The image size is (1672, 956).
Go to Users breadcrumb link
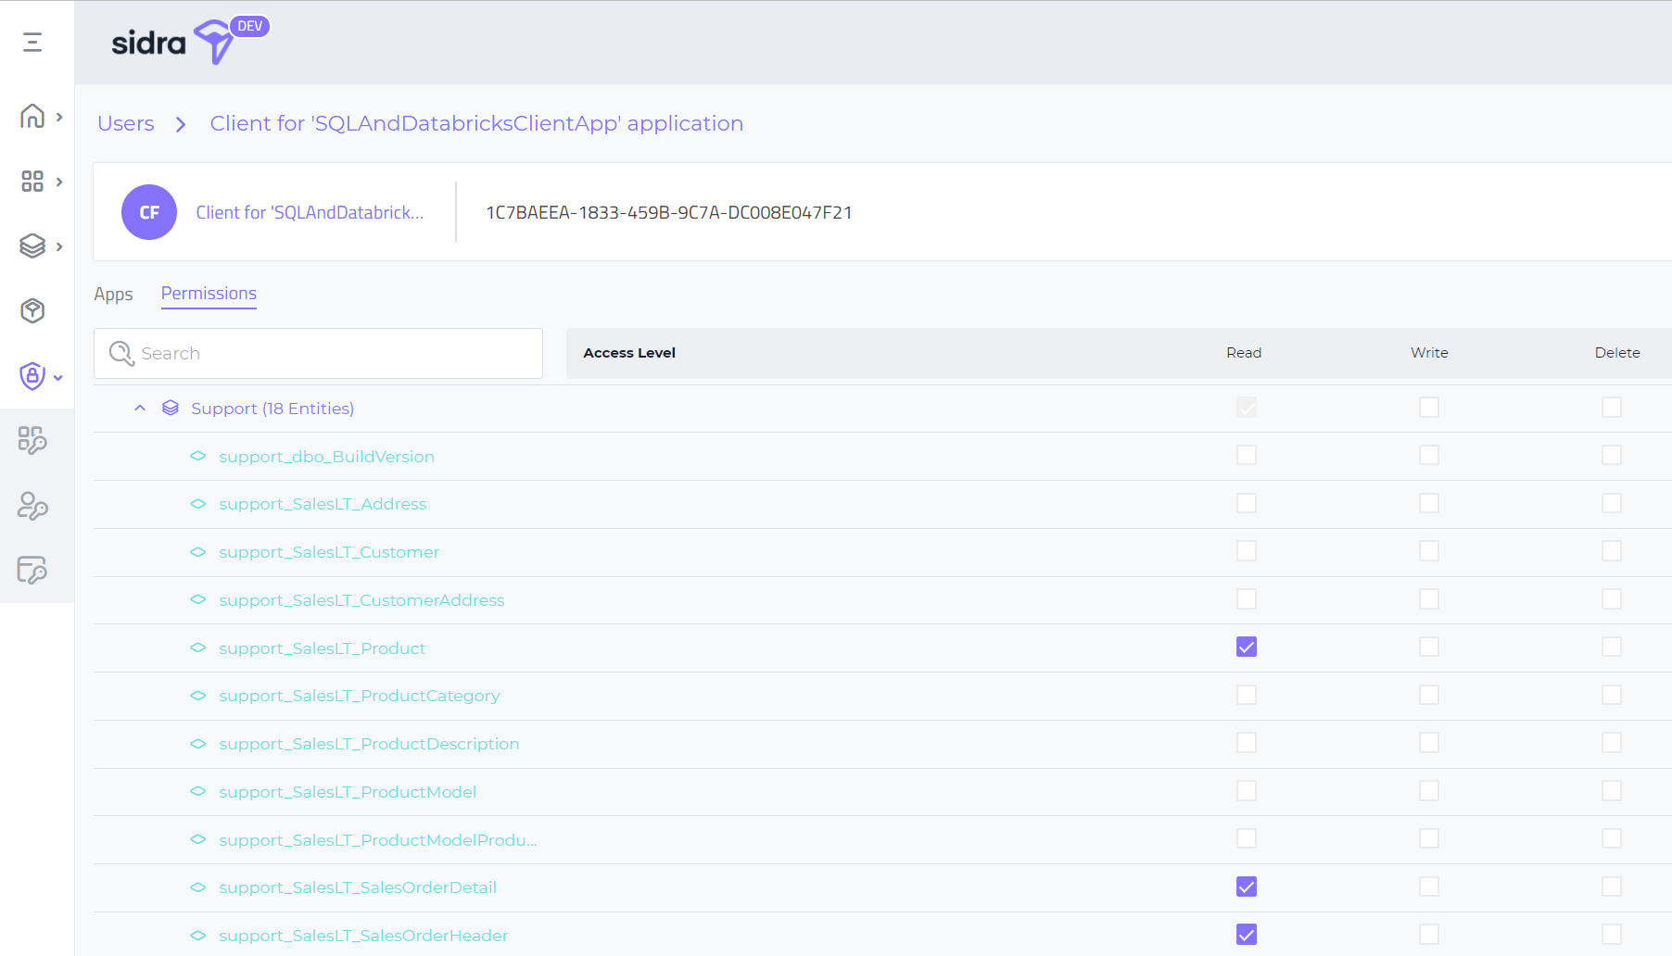point(126,123)
